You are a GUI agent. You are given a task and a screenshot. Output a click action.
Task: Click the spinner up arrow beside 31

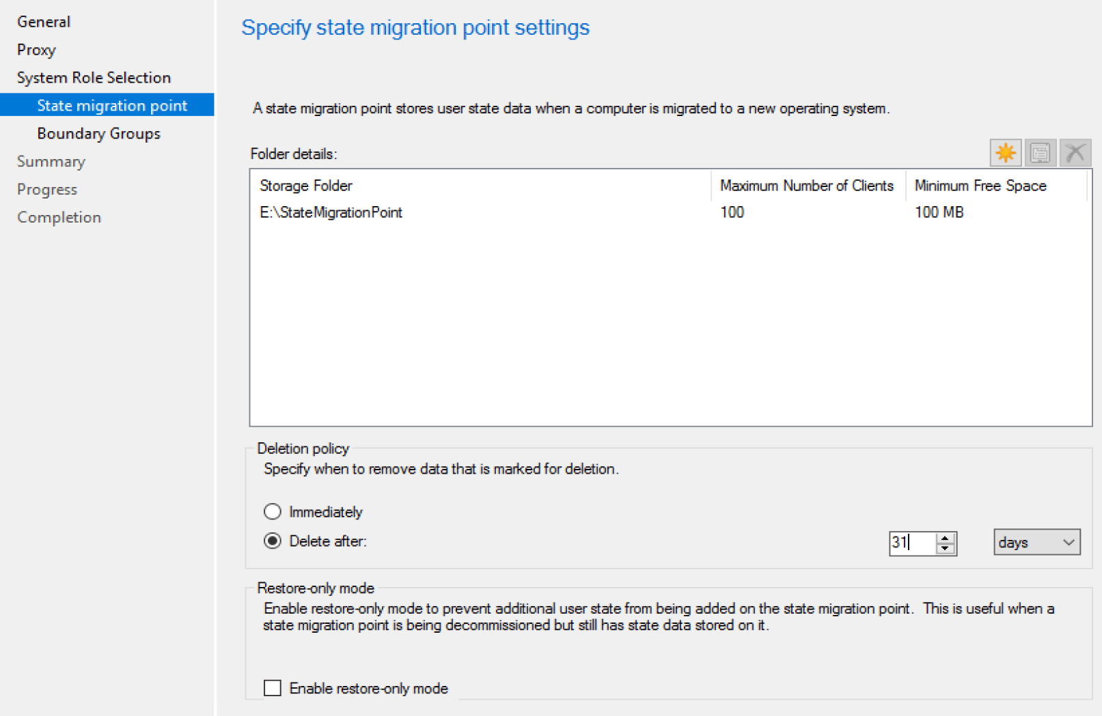(x=944, y=538)
